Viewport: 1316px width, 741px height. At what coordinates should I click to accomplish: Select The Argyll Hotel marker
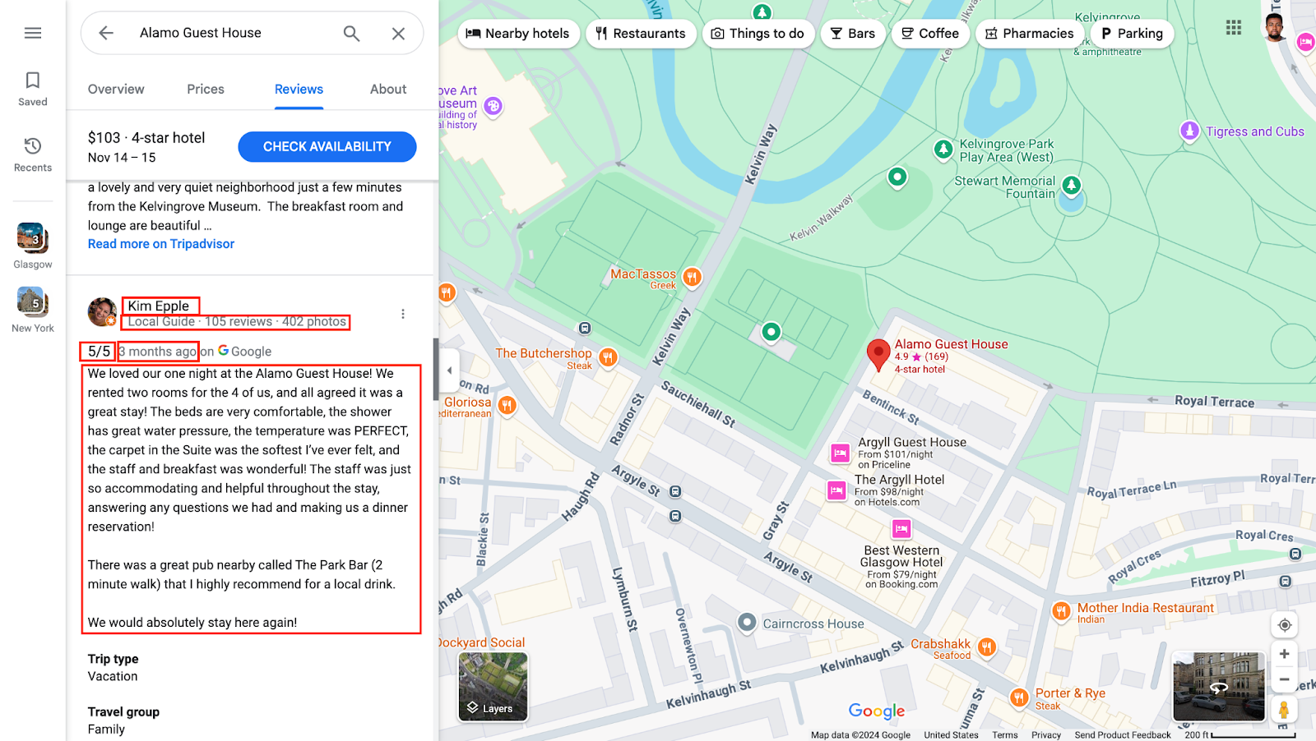(x=836, y=490)
